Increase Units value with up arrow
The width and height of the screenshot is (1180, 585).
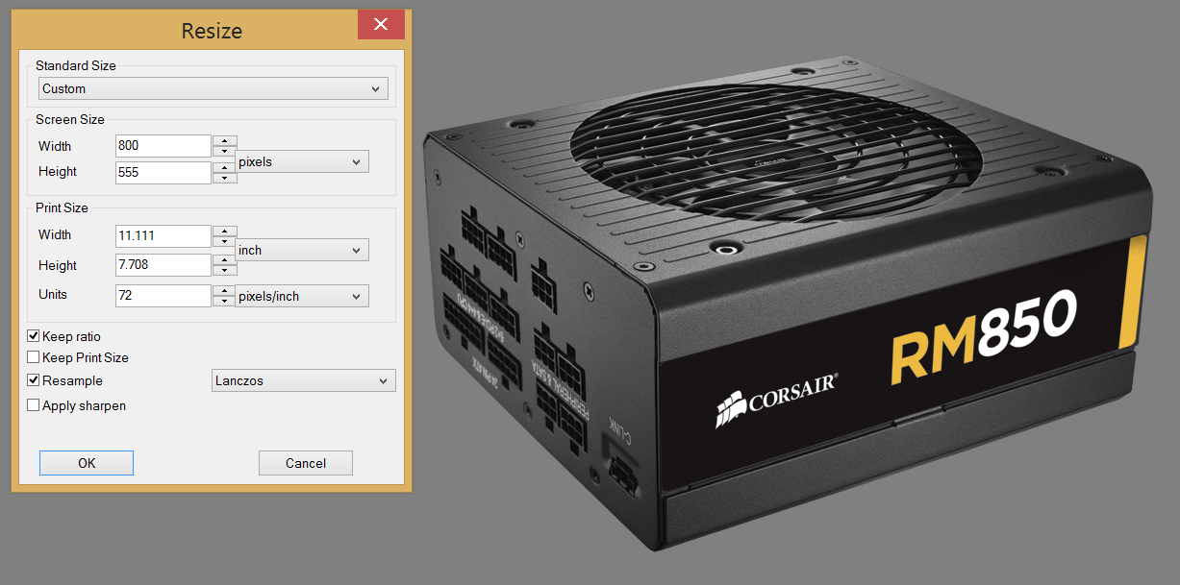[224, 290]
